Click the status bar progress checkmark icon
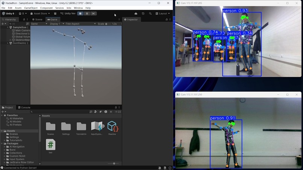This screenshot has height=170, width=303. coord(170,168)
